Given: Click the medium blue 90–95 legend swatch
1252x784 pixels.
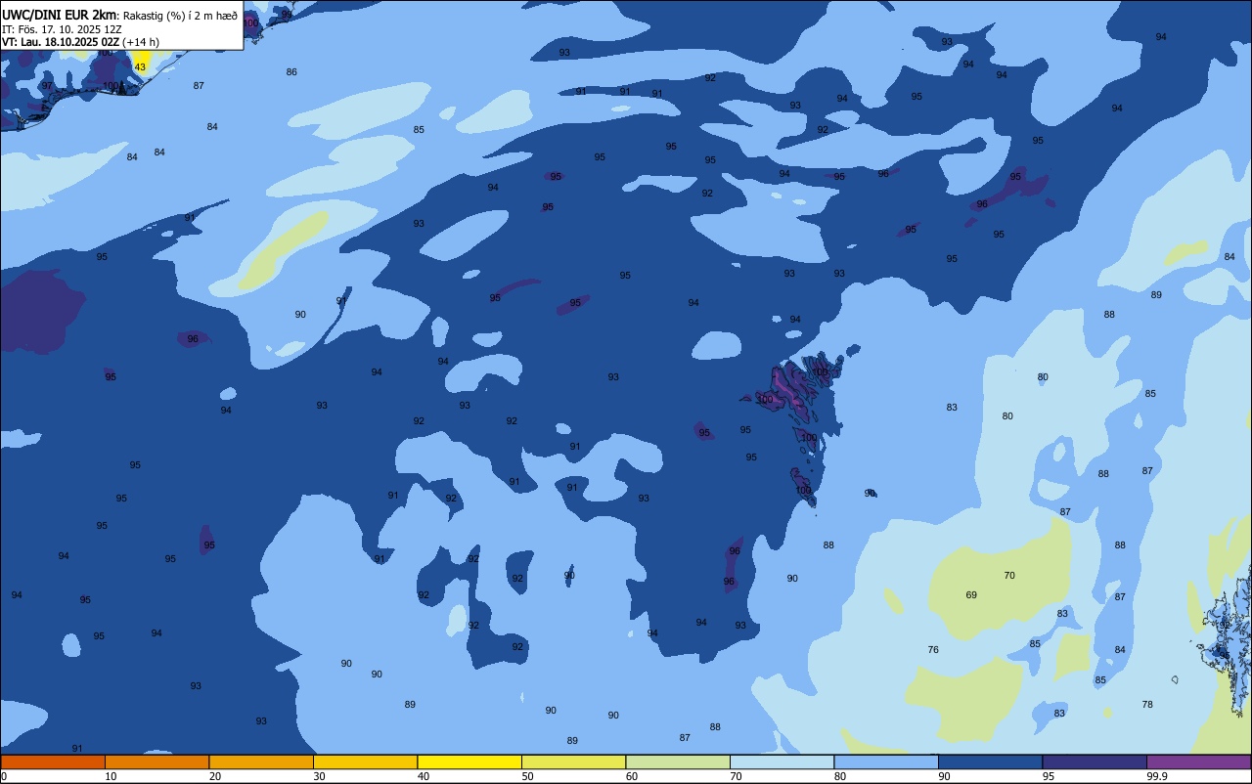Looking at the screenshot, I should pos(991,762).
